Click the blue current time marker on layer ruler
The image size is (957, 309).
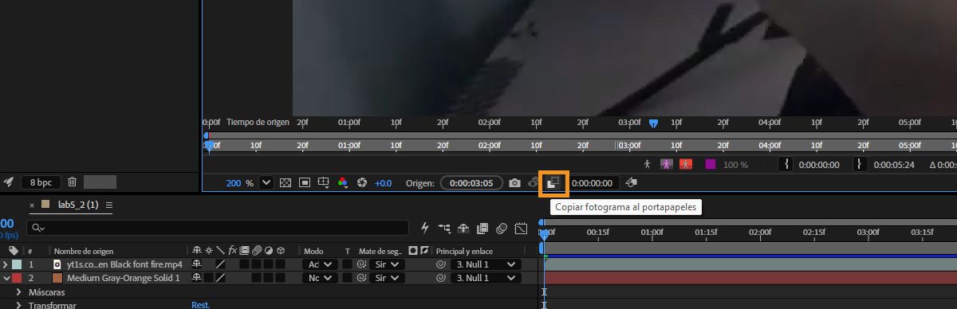pyautogui.click(x=653, y=123)
